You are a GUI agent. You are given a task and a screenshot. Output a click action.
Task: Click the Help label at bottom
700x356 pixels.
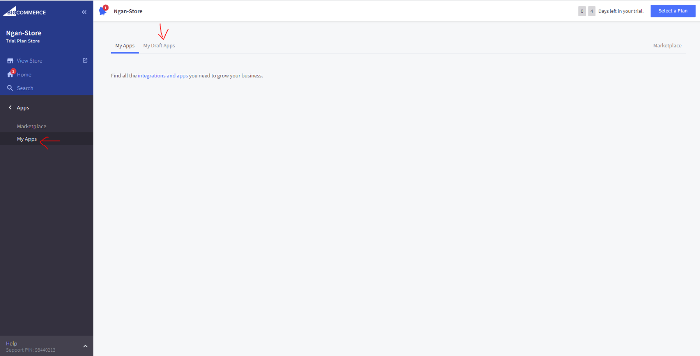pyautogui.click(x=12, y=343)
